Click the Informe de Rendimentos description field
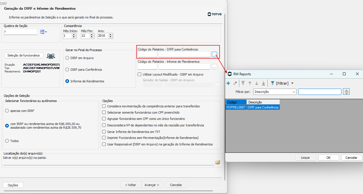The width and height of the screenshot is (363, 194). point(184,67)
